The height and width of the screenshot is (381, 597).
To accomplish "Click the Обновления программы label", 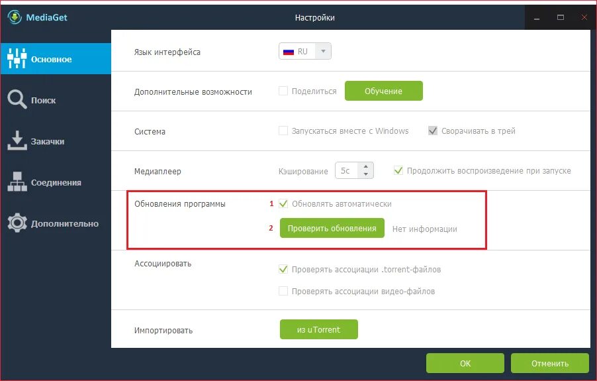I will pyautogui.click(x=180, y=204).
